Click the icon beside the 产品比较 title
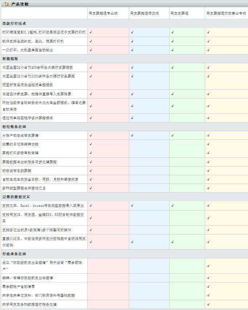 [x=6, y=4]
